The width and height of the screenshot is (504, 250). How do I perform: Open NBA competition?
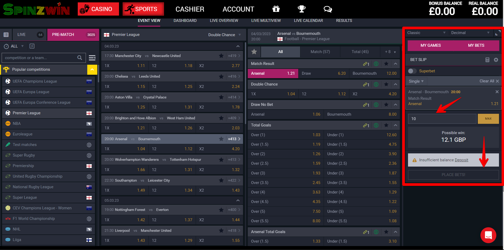pos(48,124)
